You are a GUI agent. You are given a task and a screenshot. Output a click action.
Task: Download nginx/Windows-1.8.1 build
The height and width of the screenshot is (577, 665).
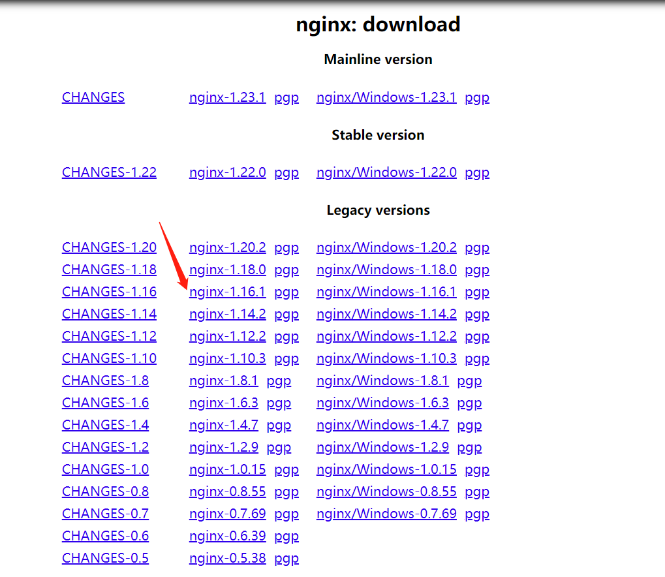coord(382,380)
